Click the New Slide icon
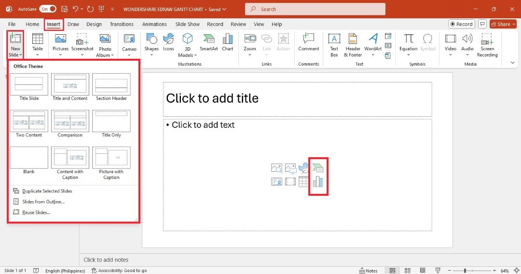The width and height of the screenshot is (521, 274). point(15,39)
